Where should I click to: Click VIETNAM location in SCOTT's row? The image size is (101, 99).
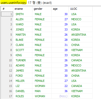coord(81,50)
